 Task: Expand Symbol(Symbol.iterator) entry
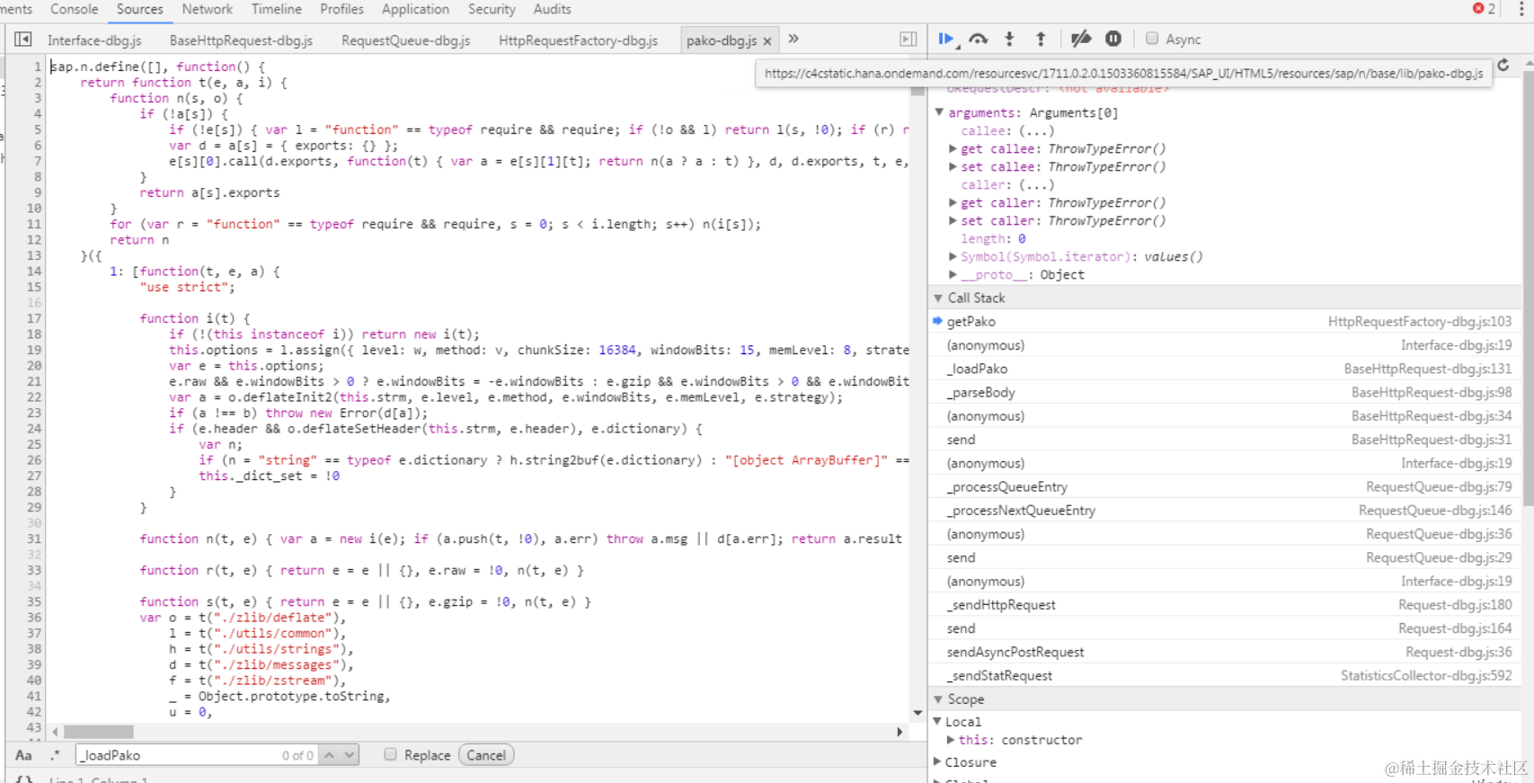953,256
